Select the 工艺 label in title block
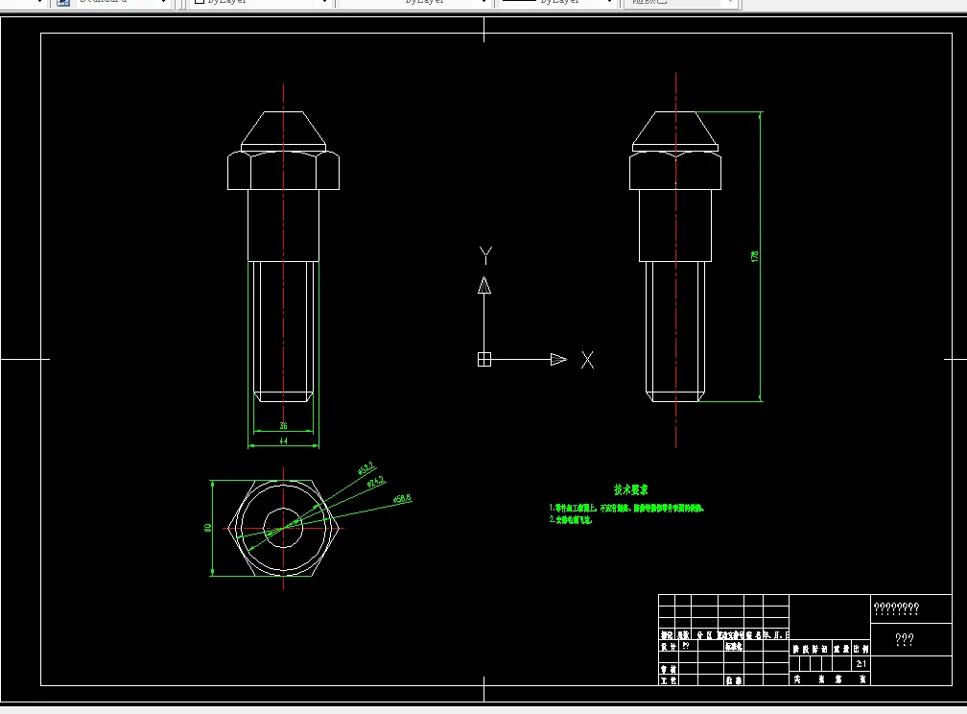 [x=669, y=680]
